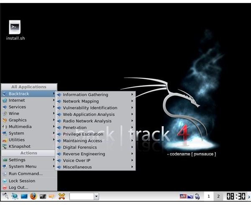251x205 pixels.
Task: Switch to virtual desktop 2
Action: tap(218, 196)
